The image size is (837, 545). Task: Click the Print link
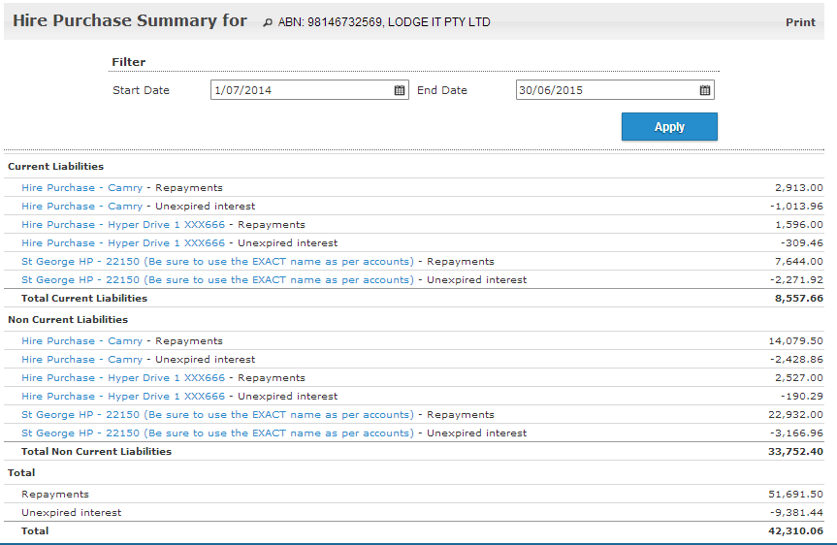click(x=800, y=22)
